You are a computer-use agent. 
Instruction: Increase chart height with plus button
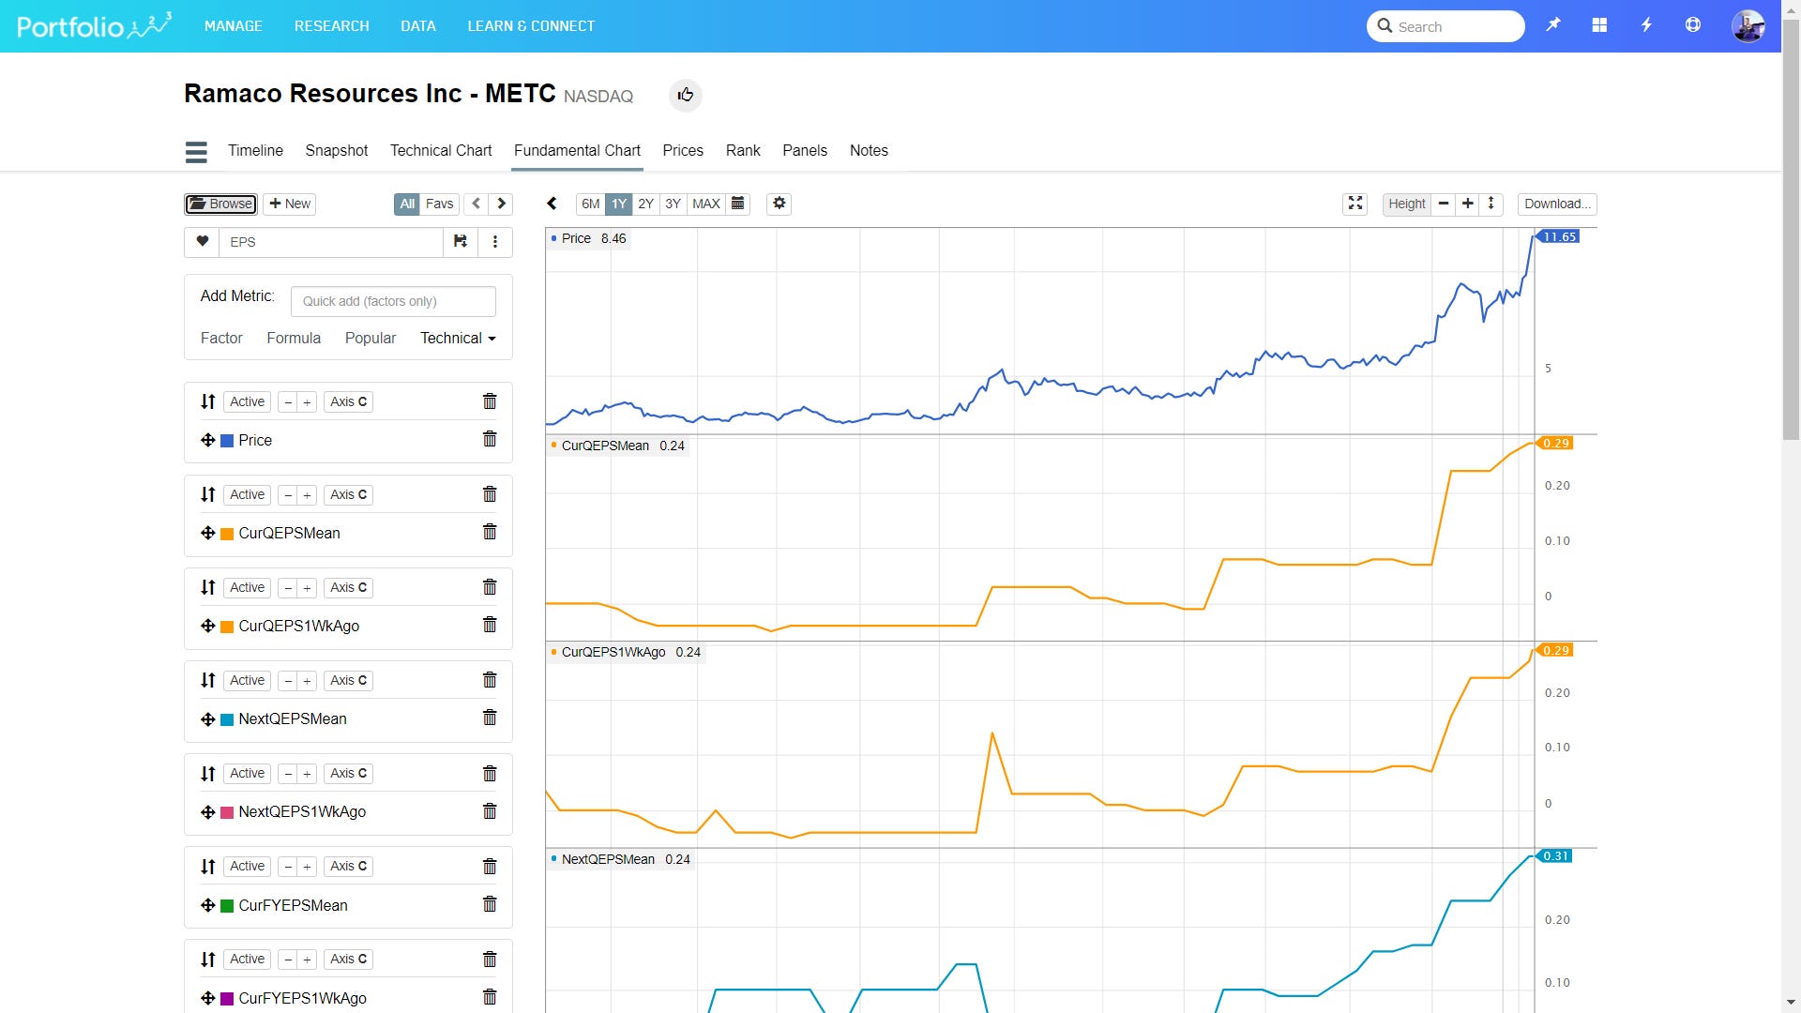click(1468, 204)
